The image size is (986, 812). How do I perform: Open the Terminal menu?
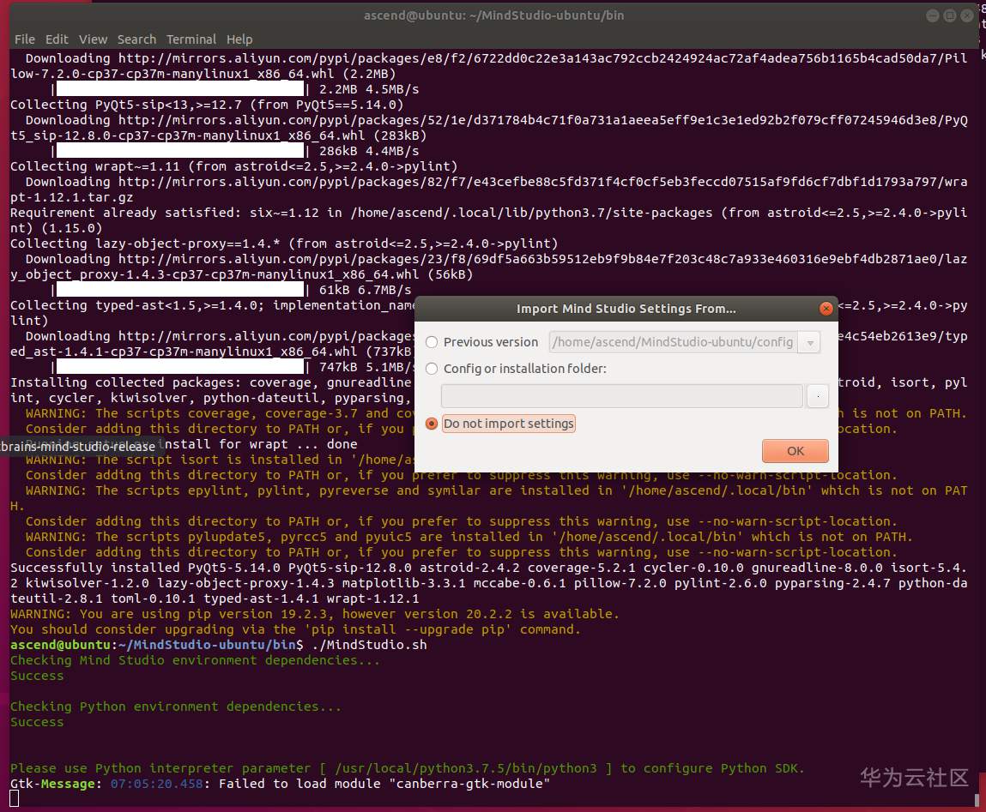(x=191, y=39)
